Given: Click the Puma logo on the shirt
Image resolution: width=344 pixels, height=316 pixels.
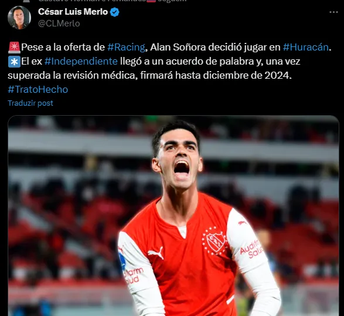Looking at the screenshot, I should pyautogui.click(x=156, y=253).
